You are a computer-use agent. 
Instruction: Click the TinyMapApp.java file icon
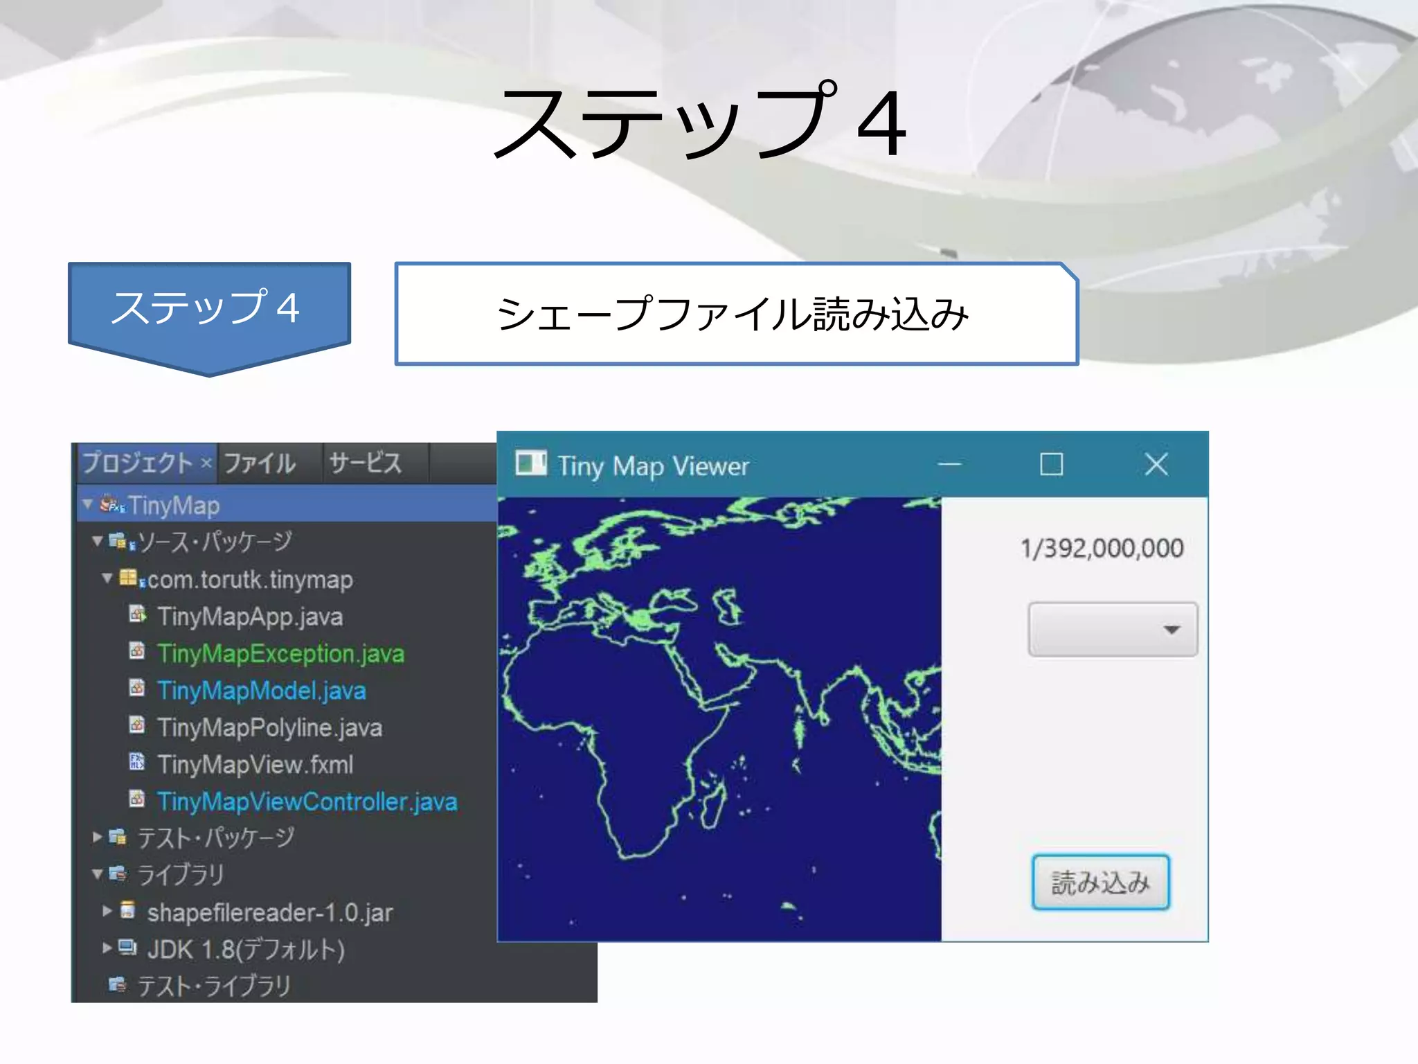pyautogui.click(x=138, y=614)
